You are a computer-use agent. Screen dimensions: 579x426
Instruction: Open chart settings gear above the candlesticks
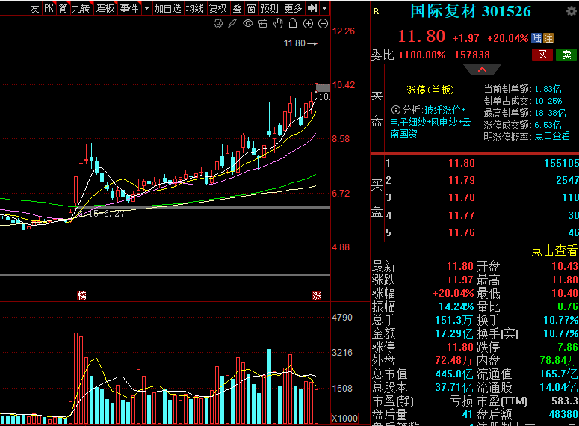218,24
